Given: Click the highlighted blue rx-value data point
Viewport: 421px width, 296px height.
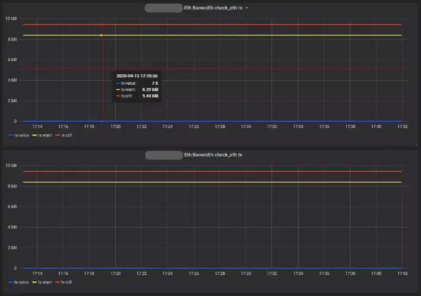Looking at the screenshot, I should 102,121.
